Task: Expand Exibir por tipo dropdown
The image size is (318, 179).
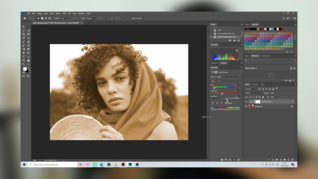Action: [251, 69]
